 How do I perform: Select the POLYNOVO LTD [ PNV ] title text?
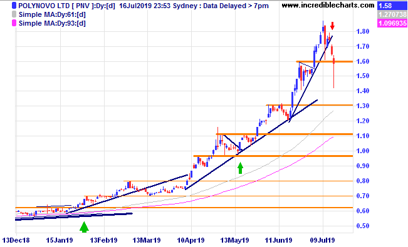coord(56,6)
